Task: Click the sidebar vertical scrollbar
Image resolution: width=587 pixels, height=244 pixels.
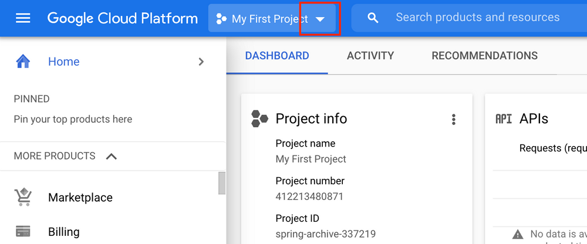Action: coord(222,183)
